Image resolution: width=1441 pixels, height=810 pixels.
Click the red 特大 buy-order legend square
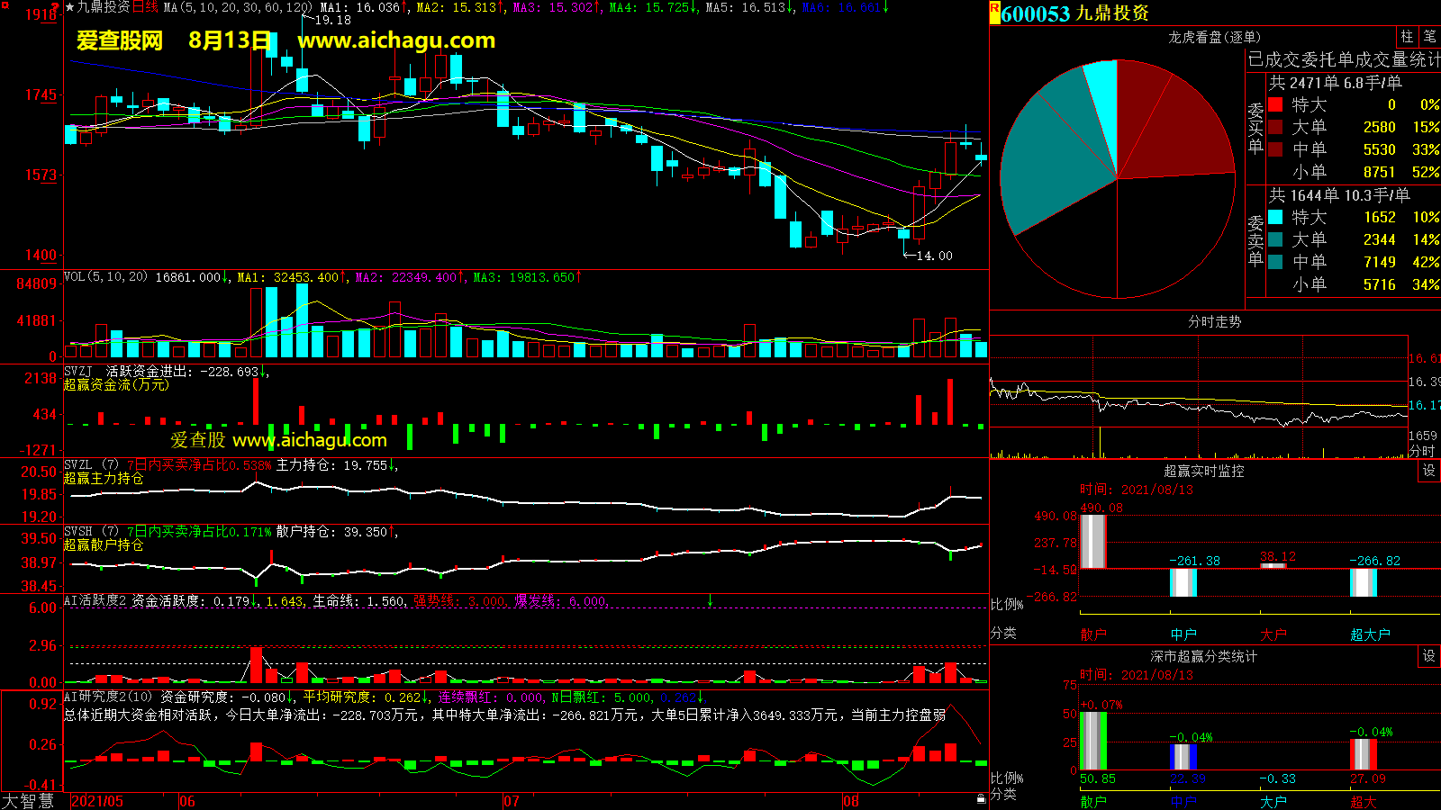pos(1275,105)
